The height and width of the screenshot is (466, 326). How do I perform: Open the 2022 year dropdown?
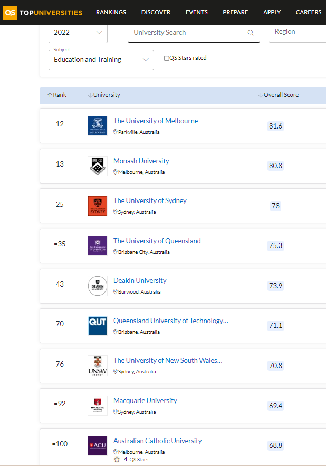(x=78, y=33)
